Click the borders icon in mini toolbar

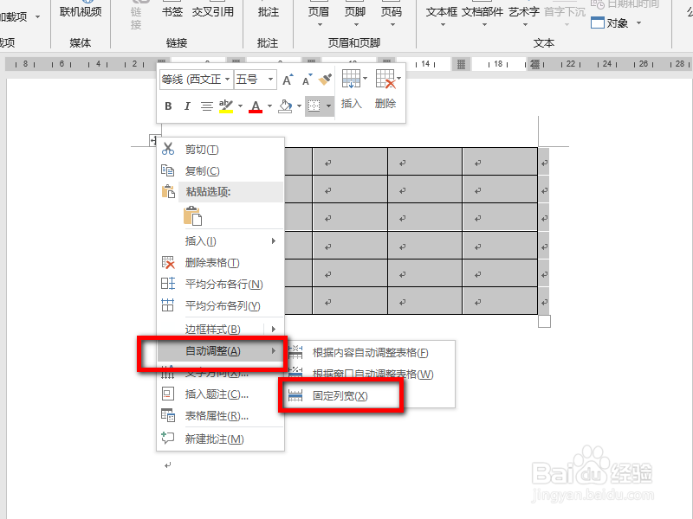(314, 106)
